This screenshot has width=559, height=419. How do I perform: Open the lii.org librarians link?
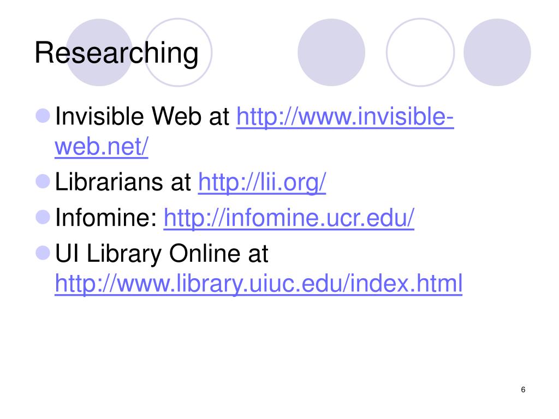[x=262, y=183]
